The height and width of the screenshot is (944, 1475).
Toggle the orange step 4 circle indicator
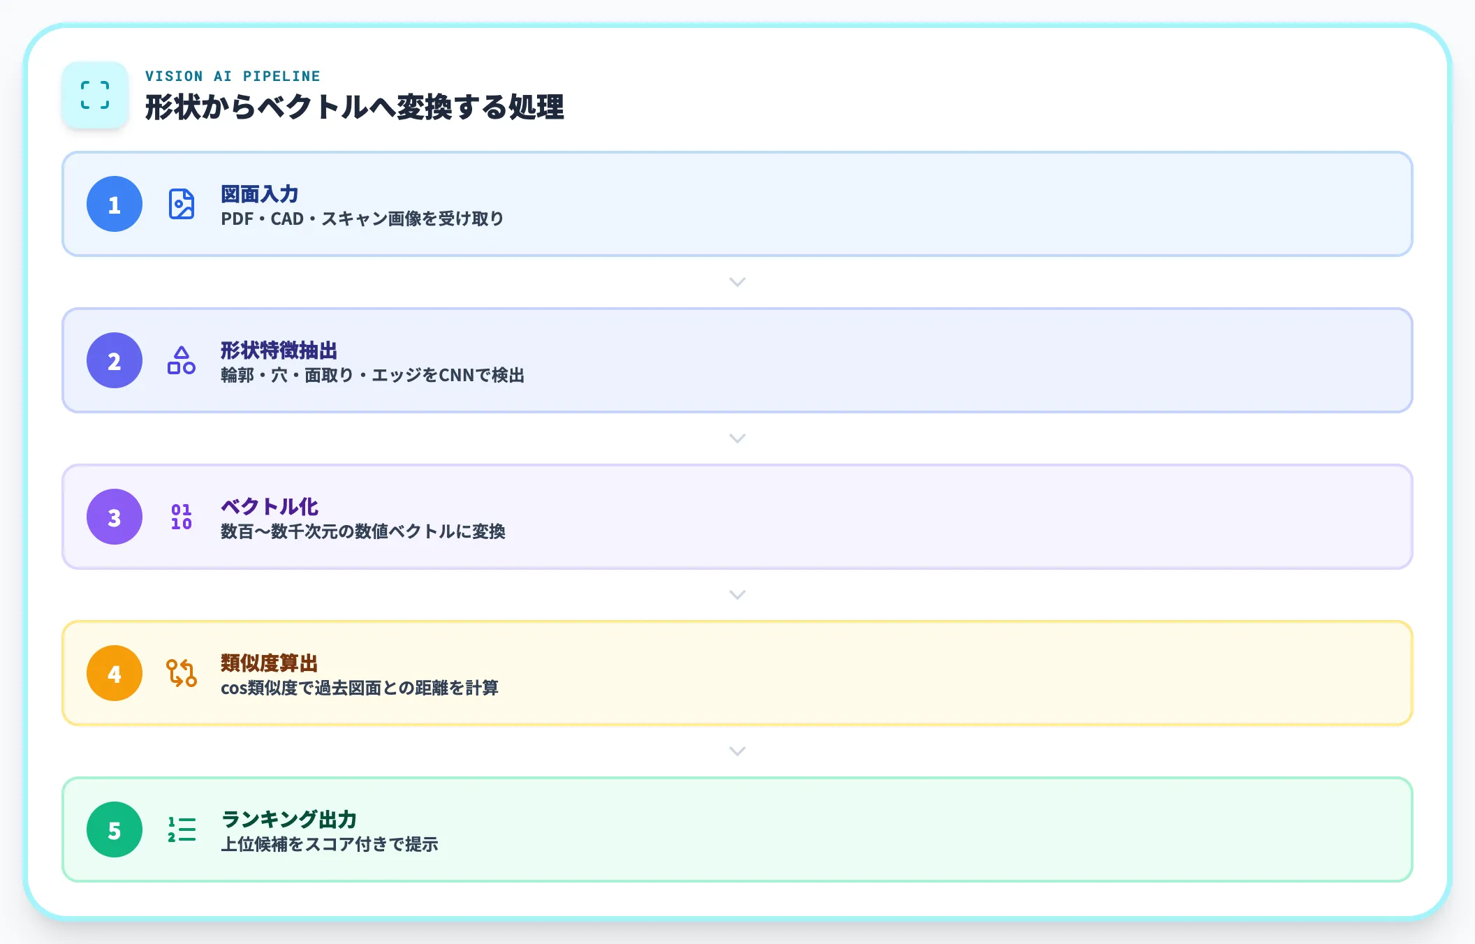(114, 673)
